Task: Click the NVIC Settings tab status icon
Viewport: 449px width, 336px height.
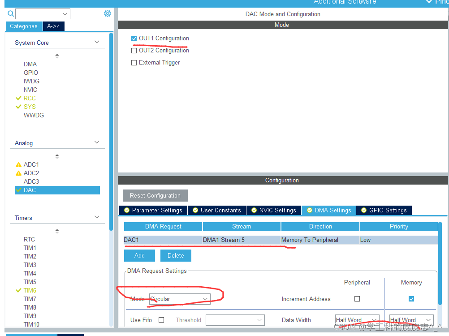Action: [254, 211]
